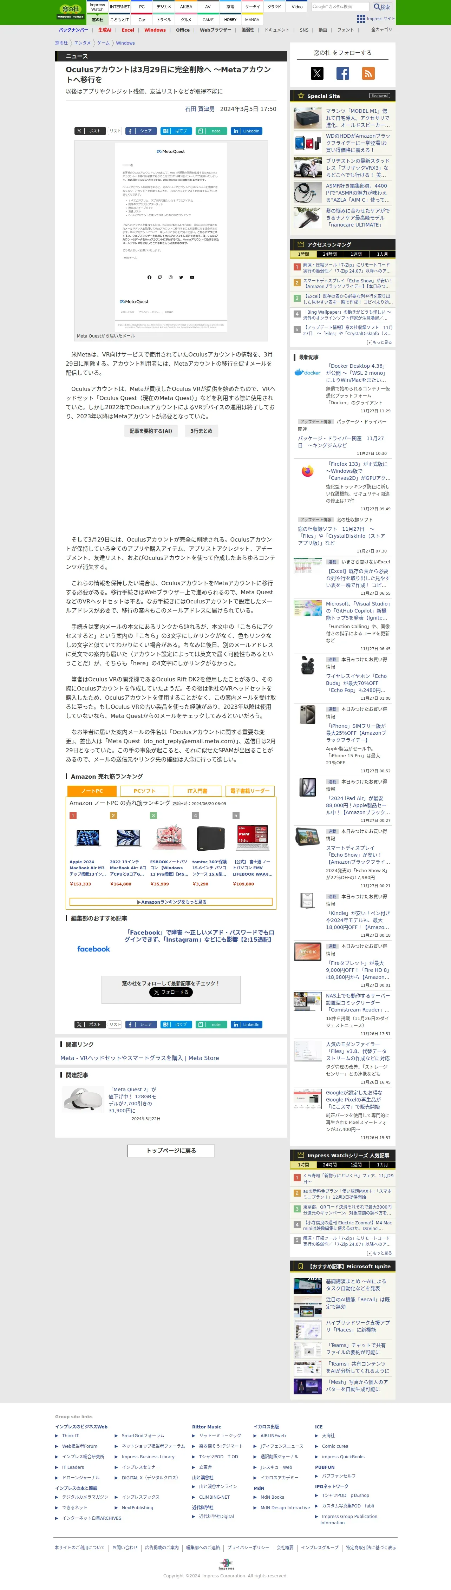Click the Firefox logo beside Firefox 133 article
Image resolution: width=451 pixels, height=1590 pixels.
(307, 471)
